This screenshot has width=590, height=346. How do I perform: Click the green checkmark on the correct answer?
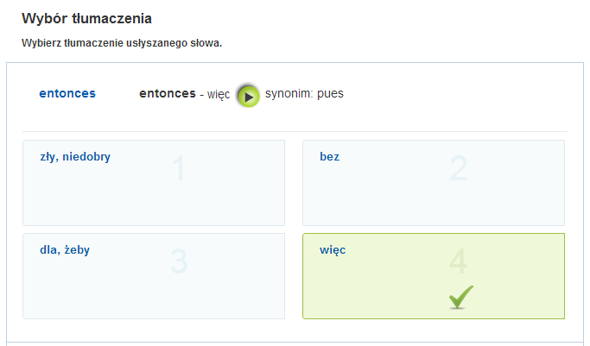coord(460,298)
